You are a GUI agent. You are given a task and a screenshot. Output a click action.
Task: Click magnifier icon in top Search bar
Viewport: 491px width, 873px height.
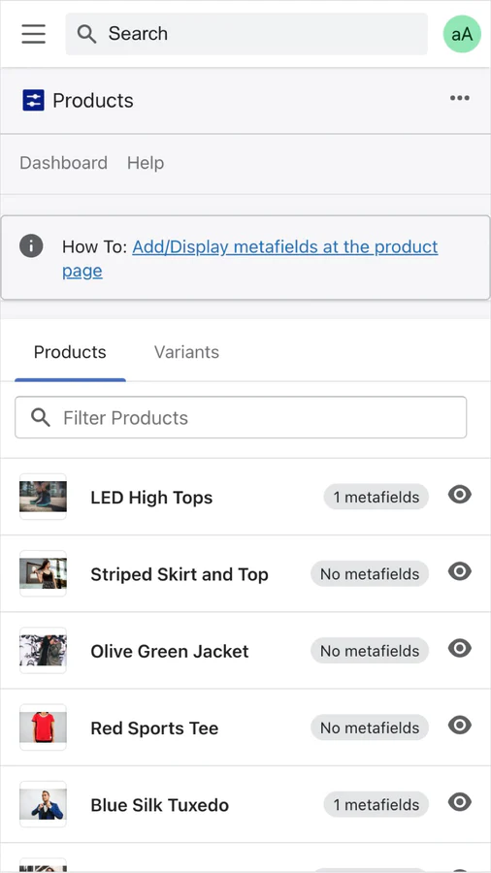click(x=86, y=34)
